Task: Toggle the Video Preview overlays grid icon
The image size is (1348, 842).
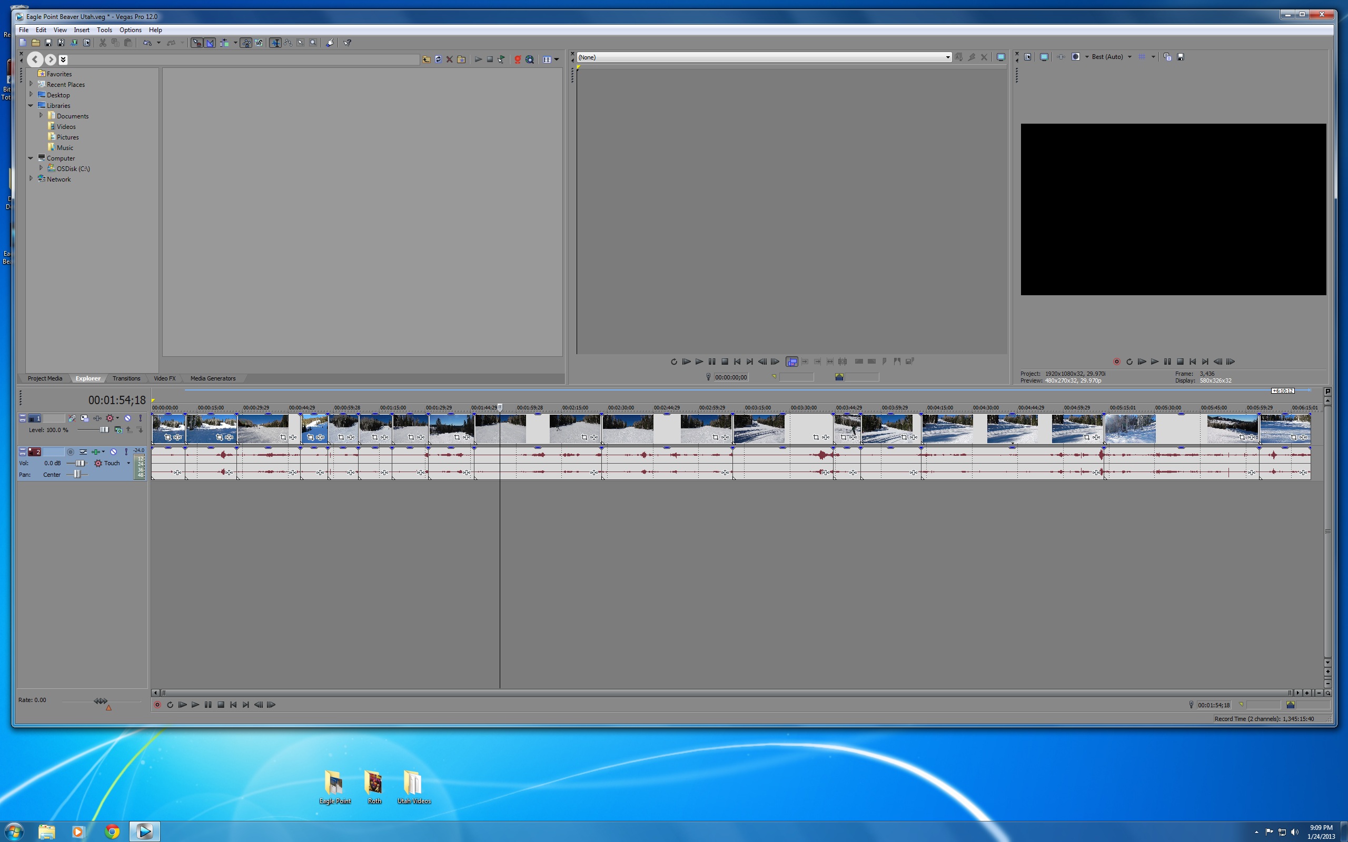Action: 1142,57
